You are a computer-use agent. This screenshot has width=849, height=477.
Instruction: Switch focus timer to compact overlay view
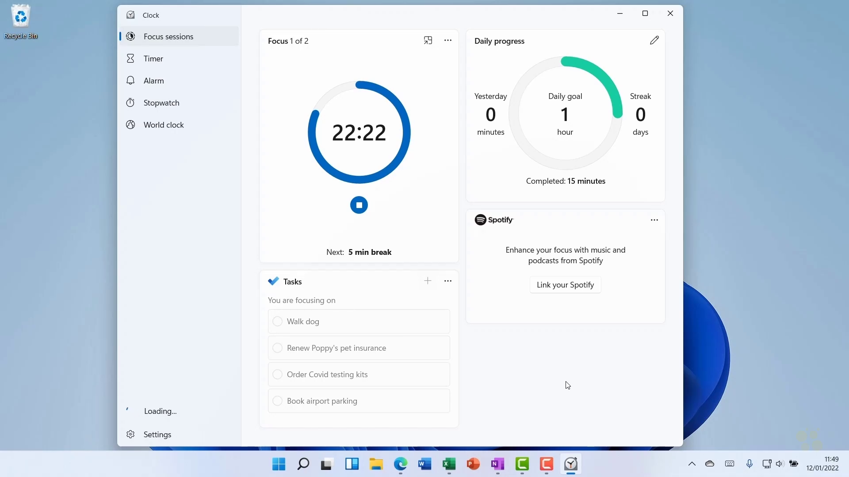coord(428,41)
